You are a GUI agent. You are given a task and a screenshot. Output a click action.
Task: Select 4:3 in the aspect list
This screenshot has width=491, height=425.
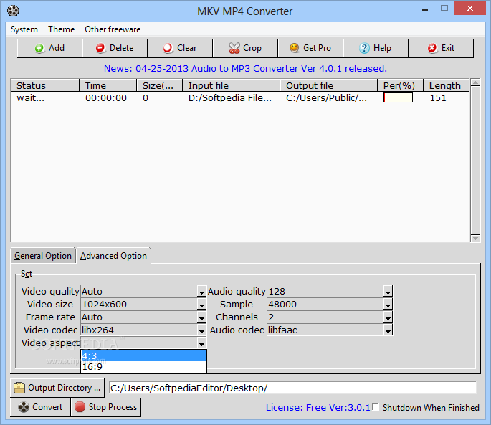pyautogui.click(x=143, y=356)
